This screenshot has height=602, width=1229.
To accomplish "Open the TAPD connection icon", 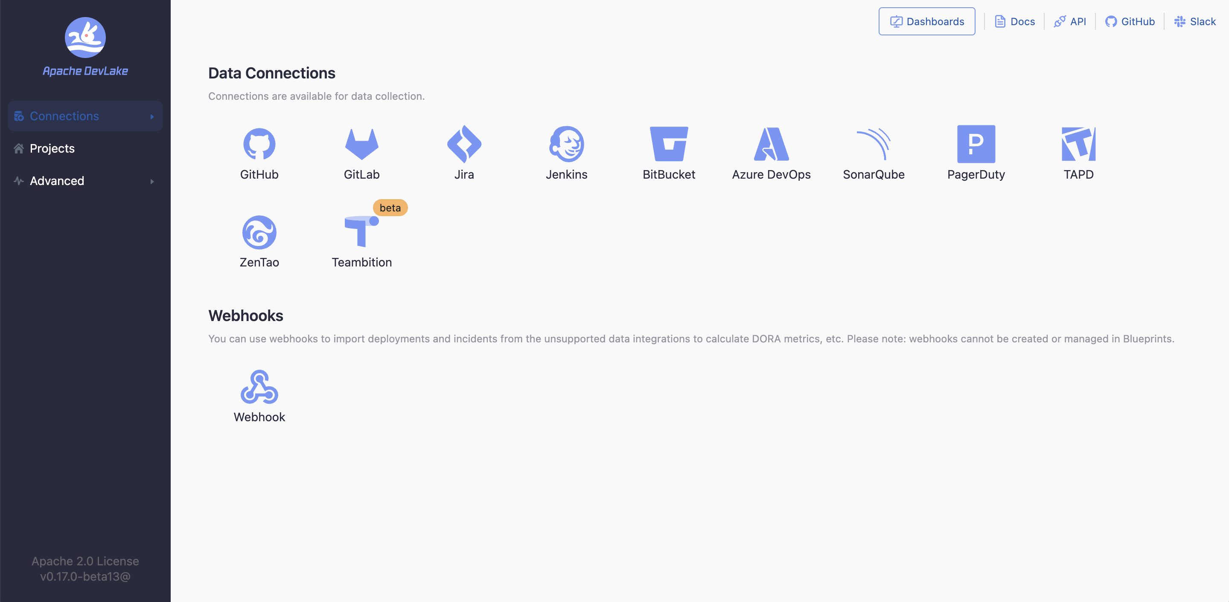I will point(1078,144).
